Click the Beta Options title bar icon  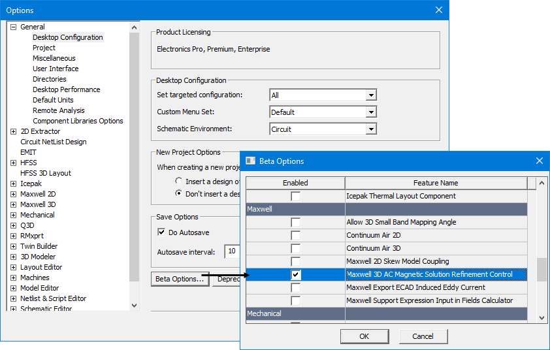[x=250, y=161]
